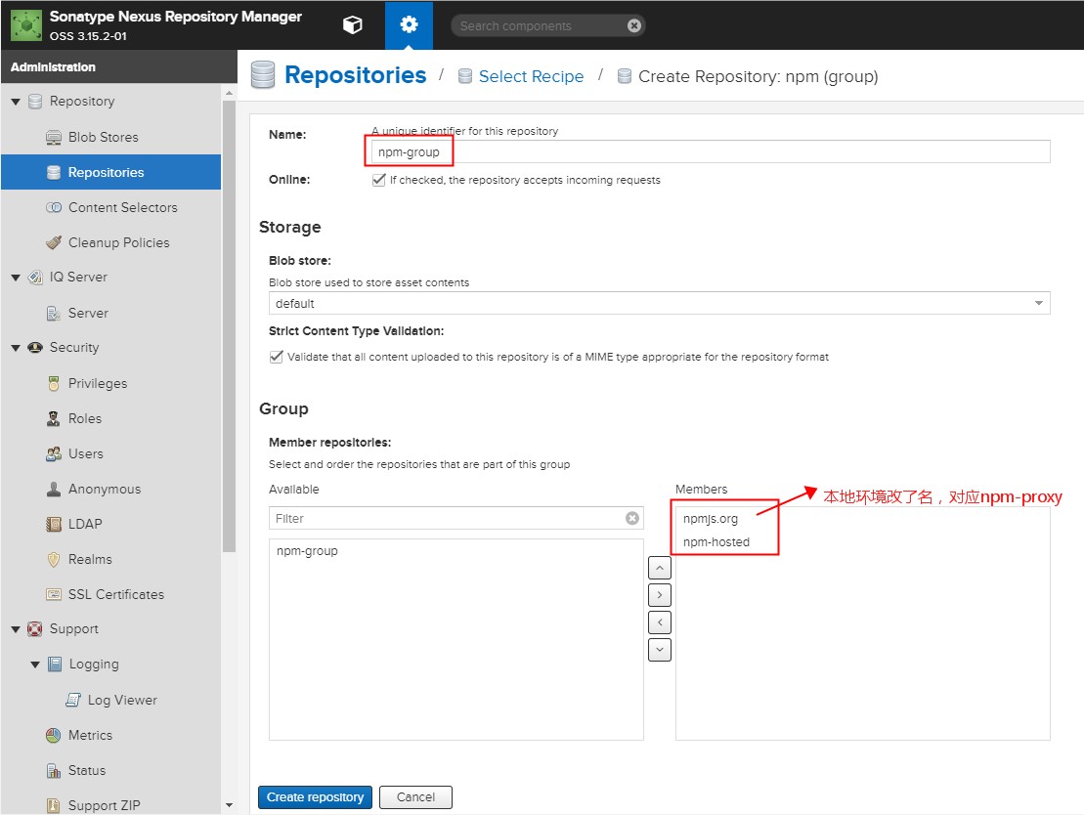Click the repository Name input field
The width and height of the screenshot is (1084, 815).
click(709, 151)
